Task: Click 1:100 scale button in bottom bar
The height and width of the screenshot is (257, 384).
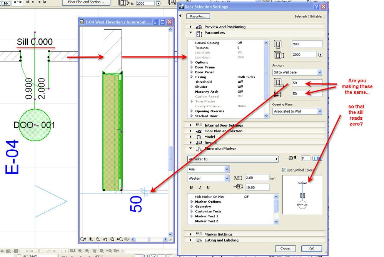Action: 29,251
